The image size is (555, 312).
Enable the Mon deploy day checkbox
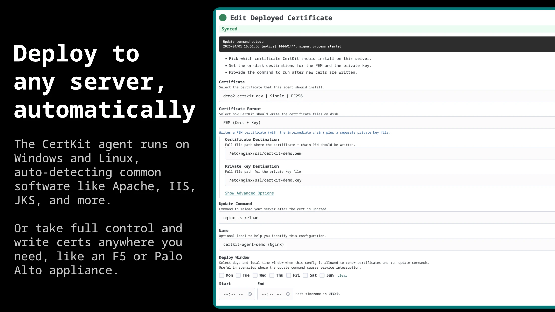pyautogui.click(x=221, y=275)
